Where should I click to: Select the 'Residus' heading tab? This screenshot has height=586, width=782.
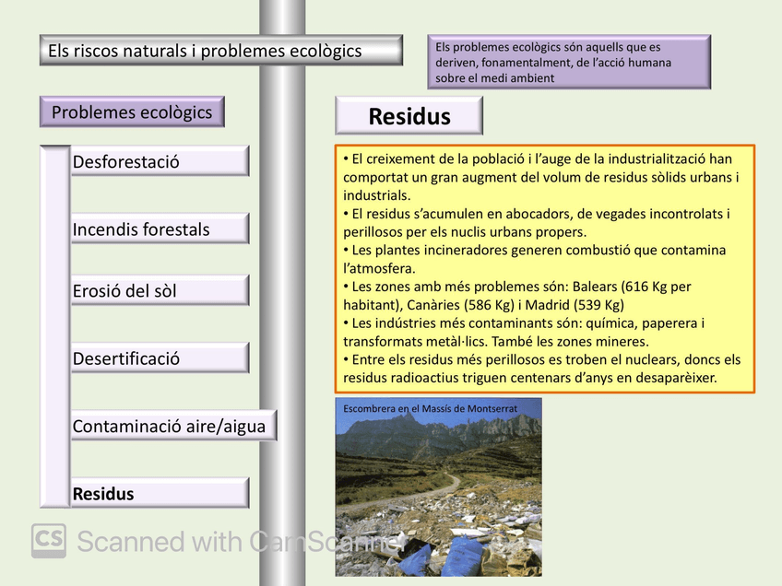coord(409,115)
